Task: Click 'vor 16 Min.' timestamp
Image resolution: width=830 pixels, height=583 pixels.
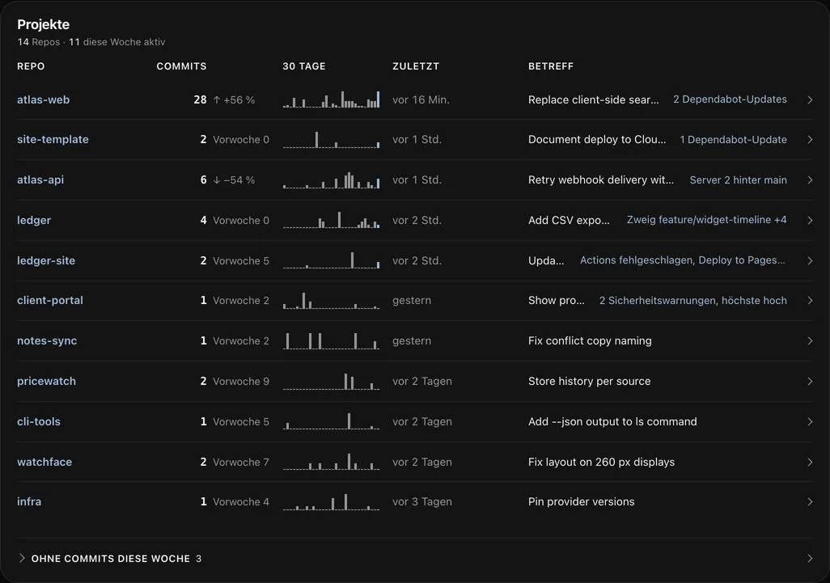Action: point(421,99)
